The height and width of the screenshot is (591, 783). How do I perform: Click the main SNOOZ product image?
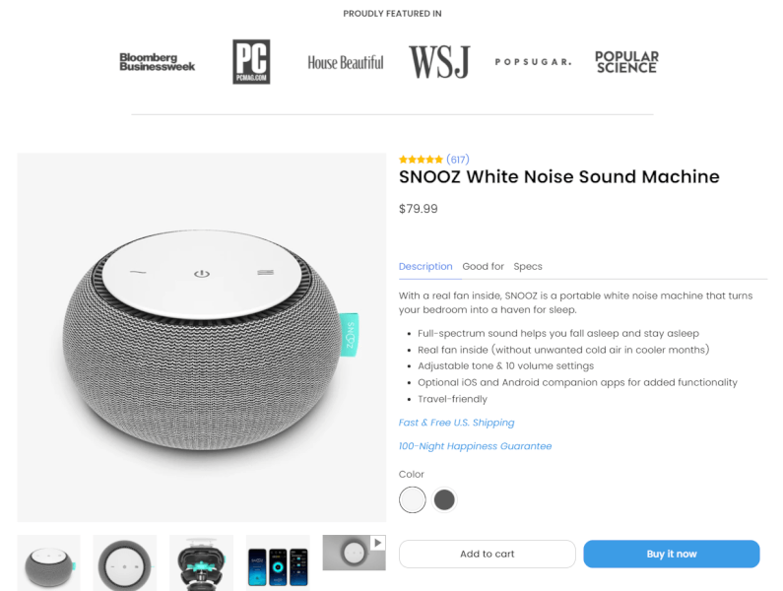(x=202, y=337)
